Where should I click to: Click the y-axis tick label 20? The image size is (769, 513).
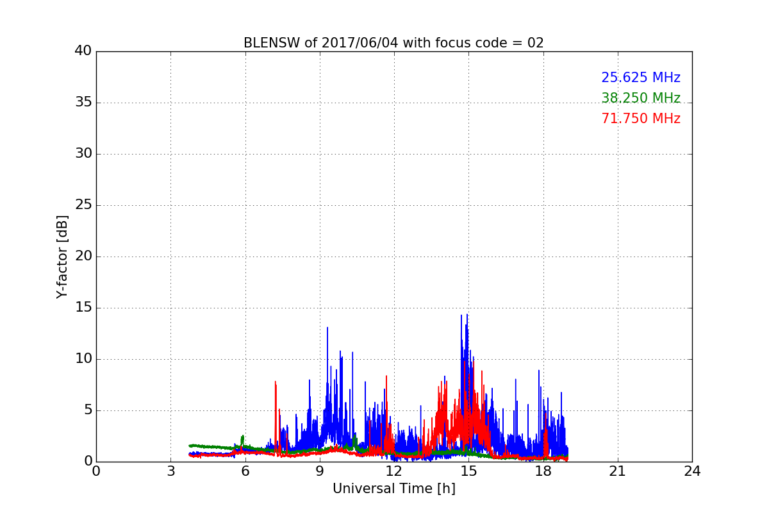pyautogui.click(x=83, y=256)
